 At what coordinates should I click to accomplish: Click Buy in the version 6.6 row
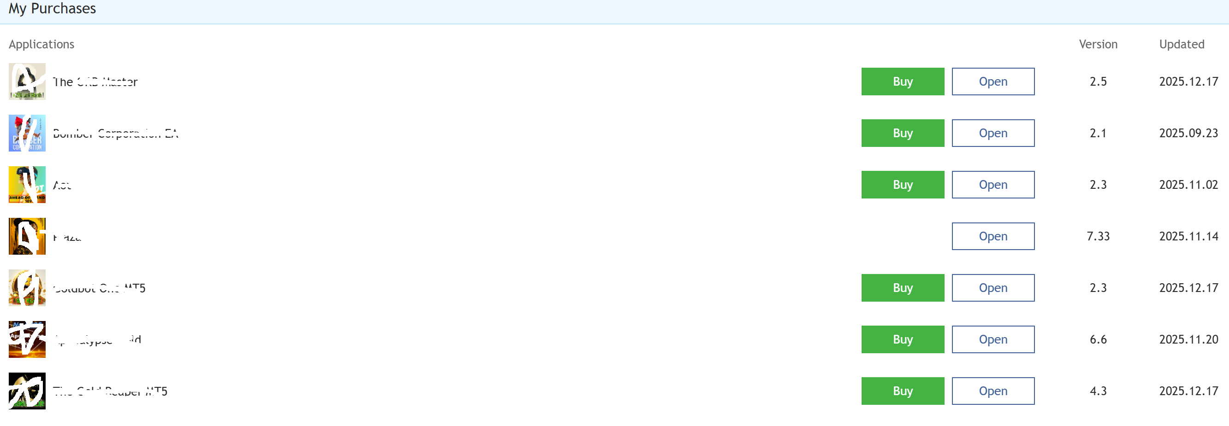coord(903,339)
